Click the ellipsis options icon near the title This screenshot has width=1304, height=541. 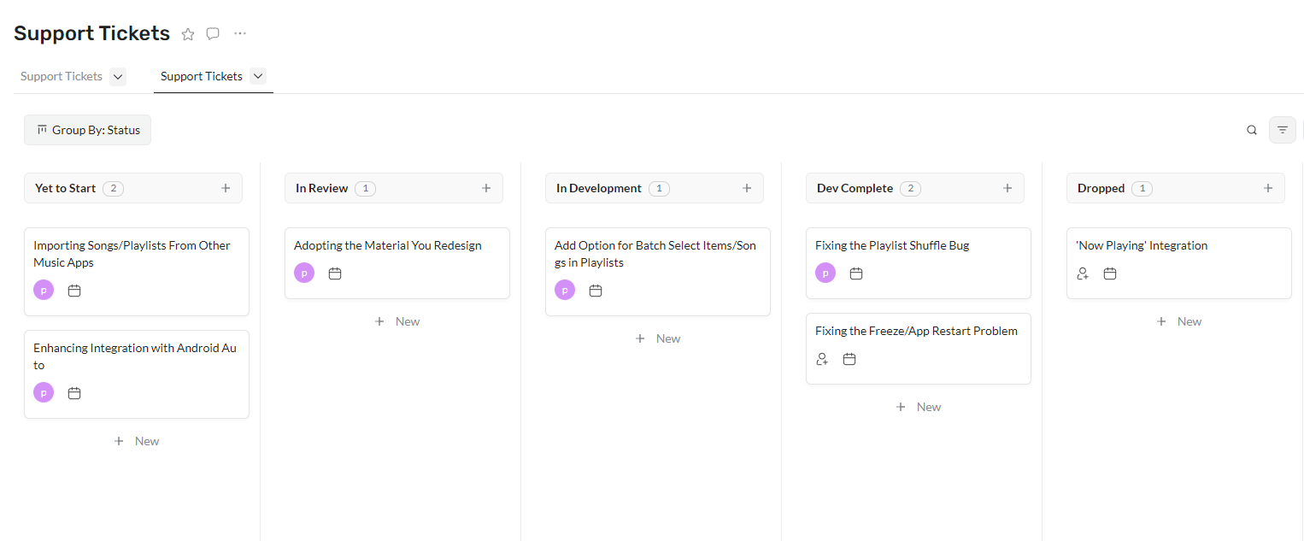coord(239,32)
